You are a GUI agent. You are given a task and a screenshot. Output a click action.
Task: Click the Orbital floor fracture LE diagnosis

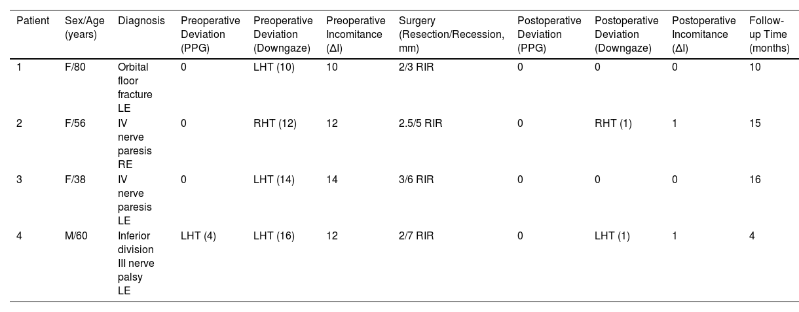pyautogui.click(x=135, y=88)
